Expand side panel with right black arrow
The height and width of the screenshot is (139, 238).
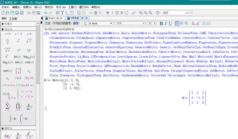pyautogui.click(x=42, y=23)
